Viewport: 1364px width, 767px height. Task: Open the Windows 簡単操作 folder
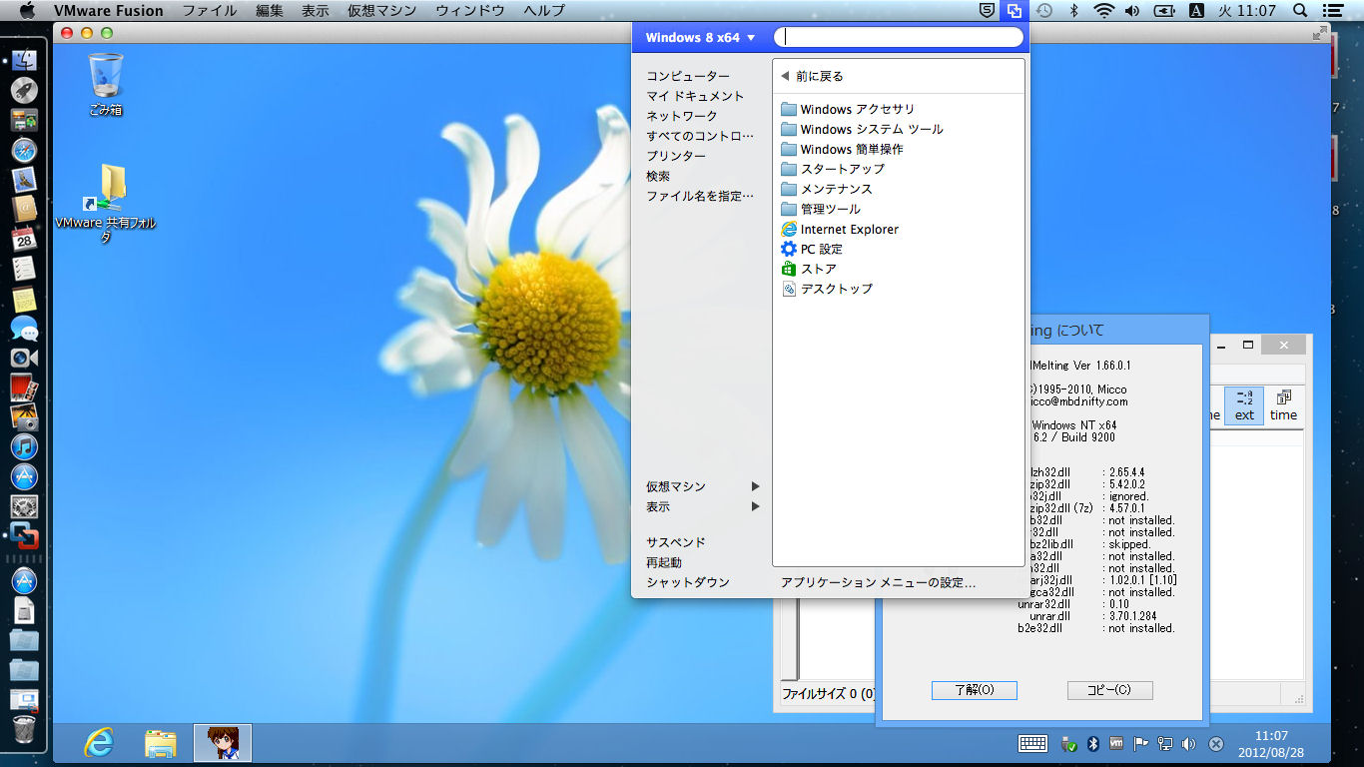841,149
